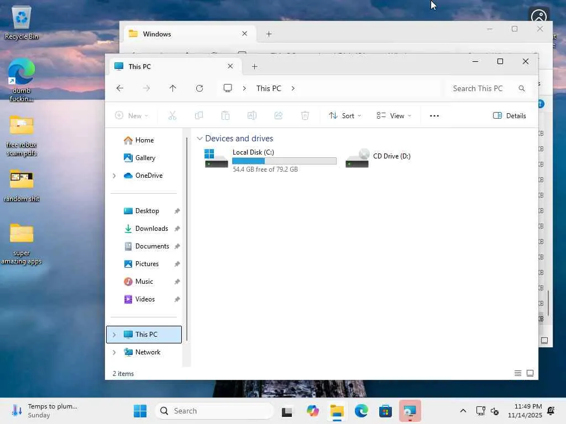This screenshot has height=424, width=566.
Task: Click the Back navigation arrow
Action: [120, 88]
